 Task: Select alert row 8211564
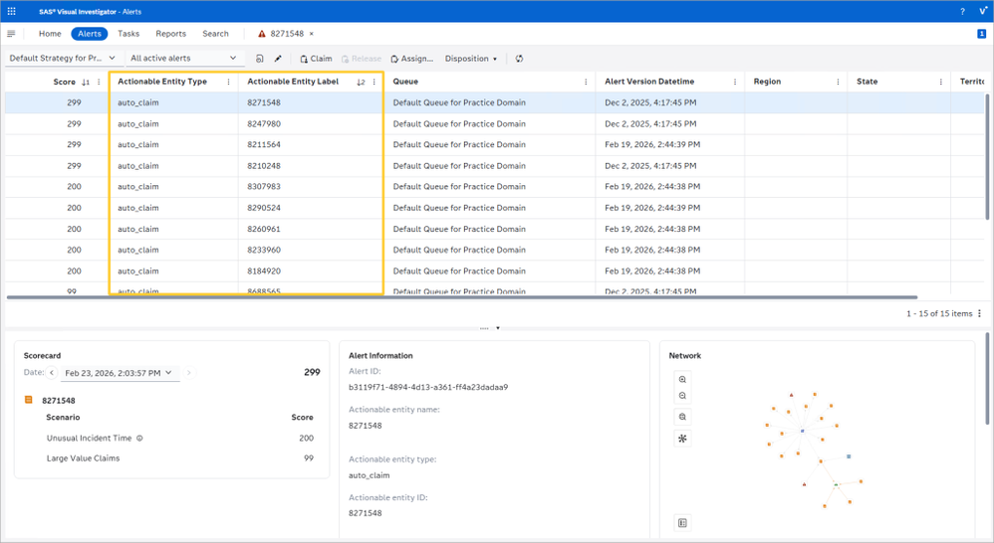point(494,144)
